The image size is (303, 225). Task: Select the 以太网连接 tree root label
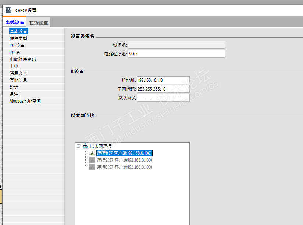point(101,146)
